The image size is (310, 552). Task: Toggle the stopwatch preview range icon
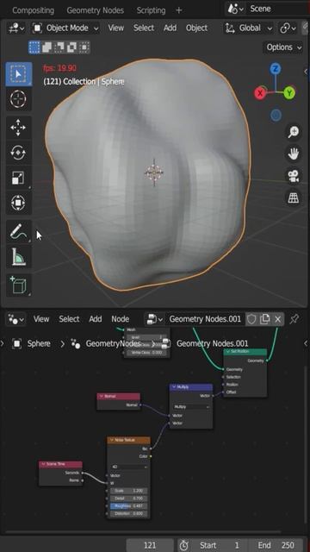pyautogui.click(x=183, y=545)
